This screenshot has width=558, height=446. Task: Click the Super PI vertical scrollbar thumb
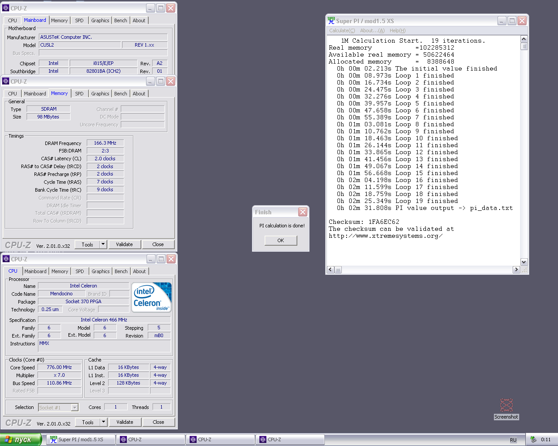[524, 47]
